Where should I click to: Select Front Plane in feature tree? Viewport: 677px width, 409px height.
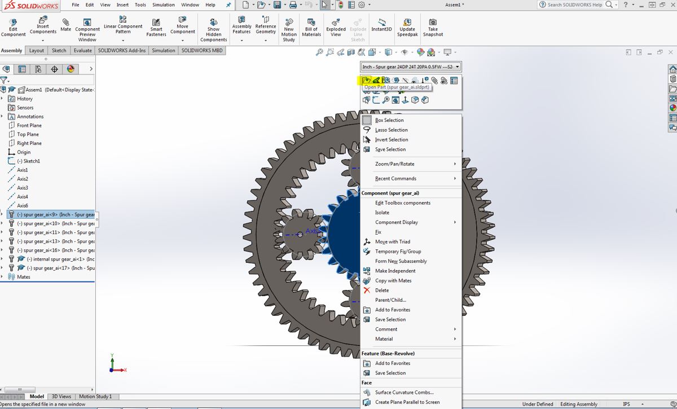click(x=29, y=125)
